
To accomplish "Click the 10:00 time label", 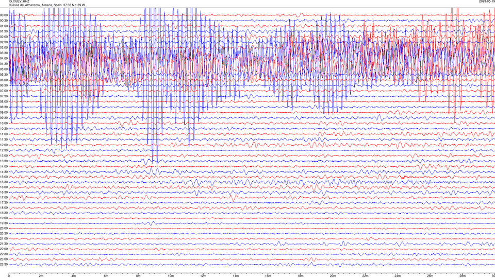I will tap(4, 123).
